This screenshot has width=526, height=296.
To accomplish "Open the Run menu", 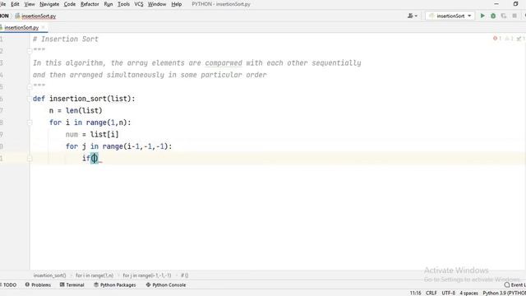I will tap(108, 4).
